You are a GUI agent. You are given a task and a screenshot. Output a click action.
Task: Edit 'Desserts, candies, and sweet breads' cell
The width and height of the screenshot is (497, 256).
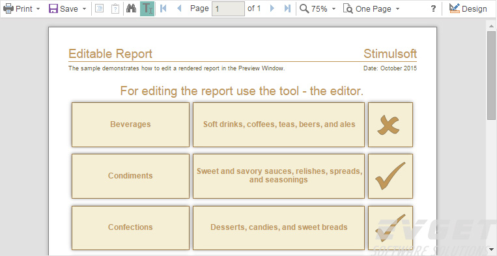click(279, 228)
